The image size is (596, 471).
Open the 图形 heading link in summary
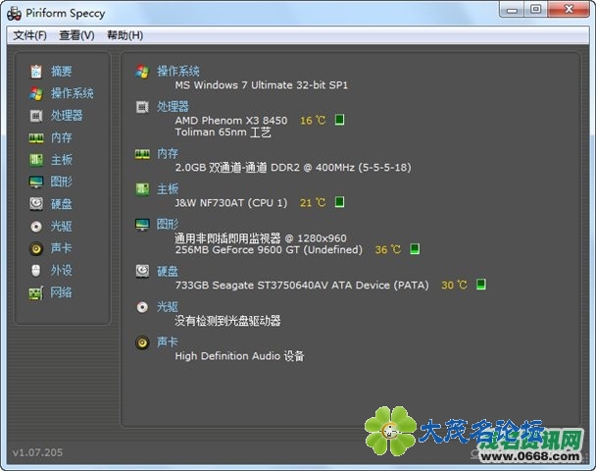168,224
